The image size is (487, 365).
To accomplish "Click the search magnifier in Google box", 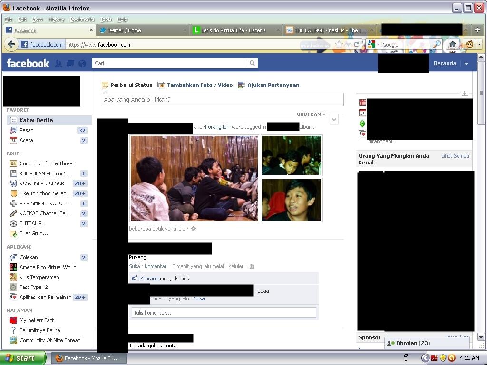I will pyautogui.click(x=437, y=44).
